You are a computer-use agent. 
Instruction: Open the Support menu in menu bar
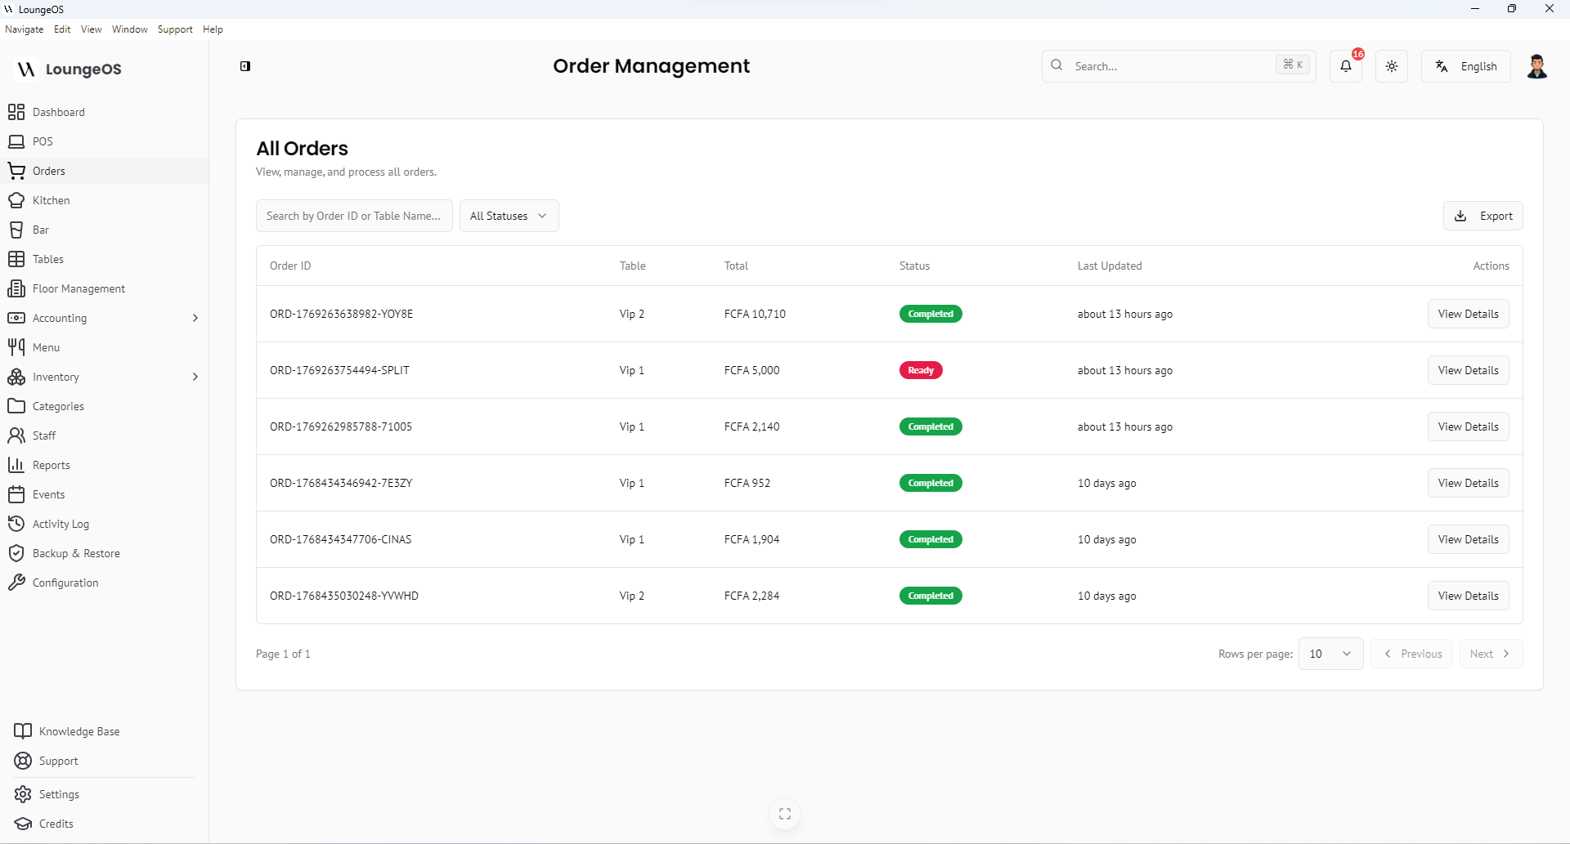(x=175, y=29)
